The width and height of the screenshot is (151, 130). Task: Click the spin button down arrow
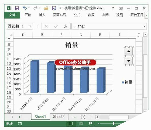tap(129, 61)
